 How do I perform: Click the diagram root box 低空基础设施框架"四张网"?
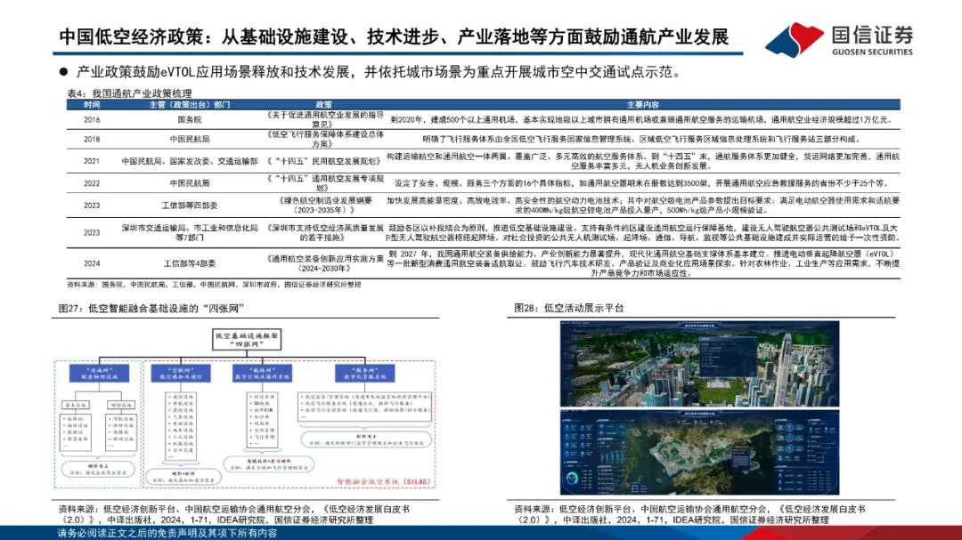click(x=247, y=340)
